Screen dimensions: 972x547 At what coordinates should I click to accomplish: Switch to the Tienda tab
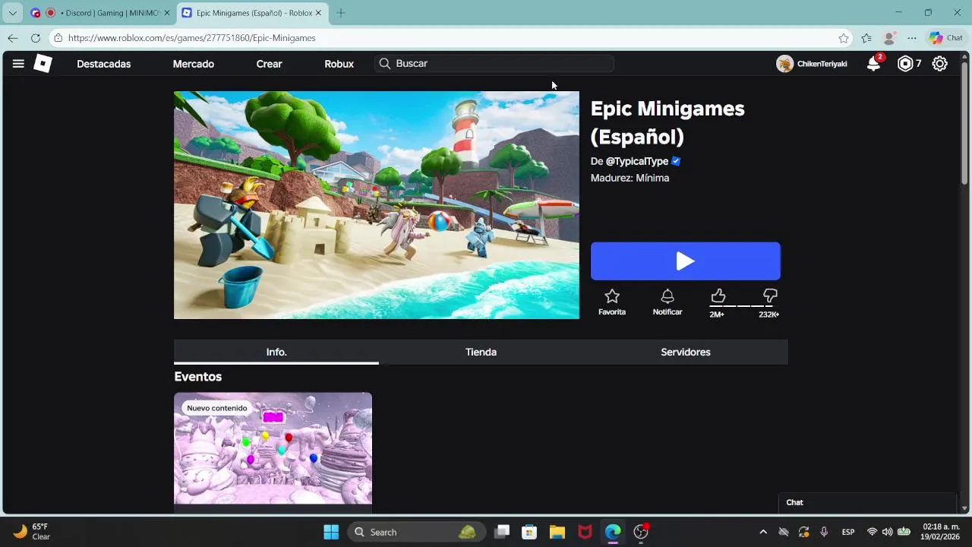coord(481,352)
